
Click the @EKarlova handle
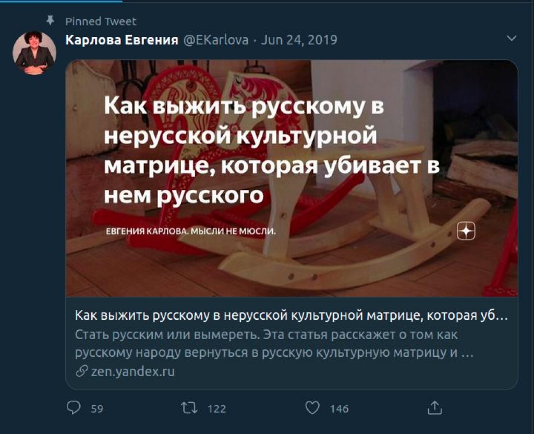click(216, 40)
